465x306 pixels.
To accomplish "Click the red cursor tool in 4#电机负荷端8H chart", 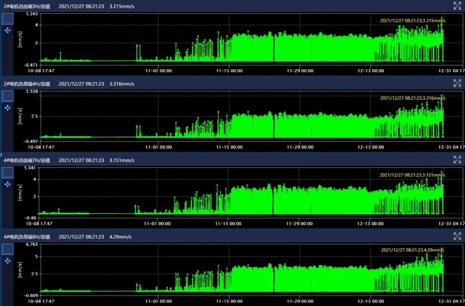I will click(x=8, y=249).
